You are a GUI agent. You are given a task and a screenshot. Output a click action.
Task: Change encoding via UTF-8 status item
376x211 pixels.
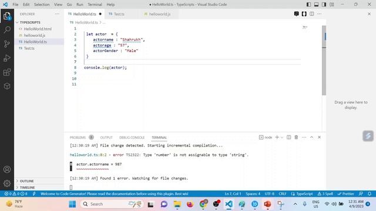point(270,194)
